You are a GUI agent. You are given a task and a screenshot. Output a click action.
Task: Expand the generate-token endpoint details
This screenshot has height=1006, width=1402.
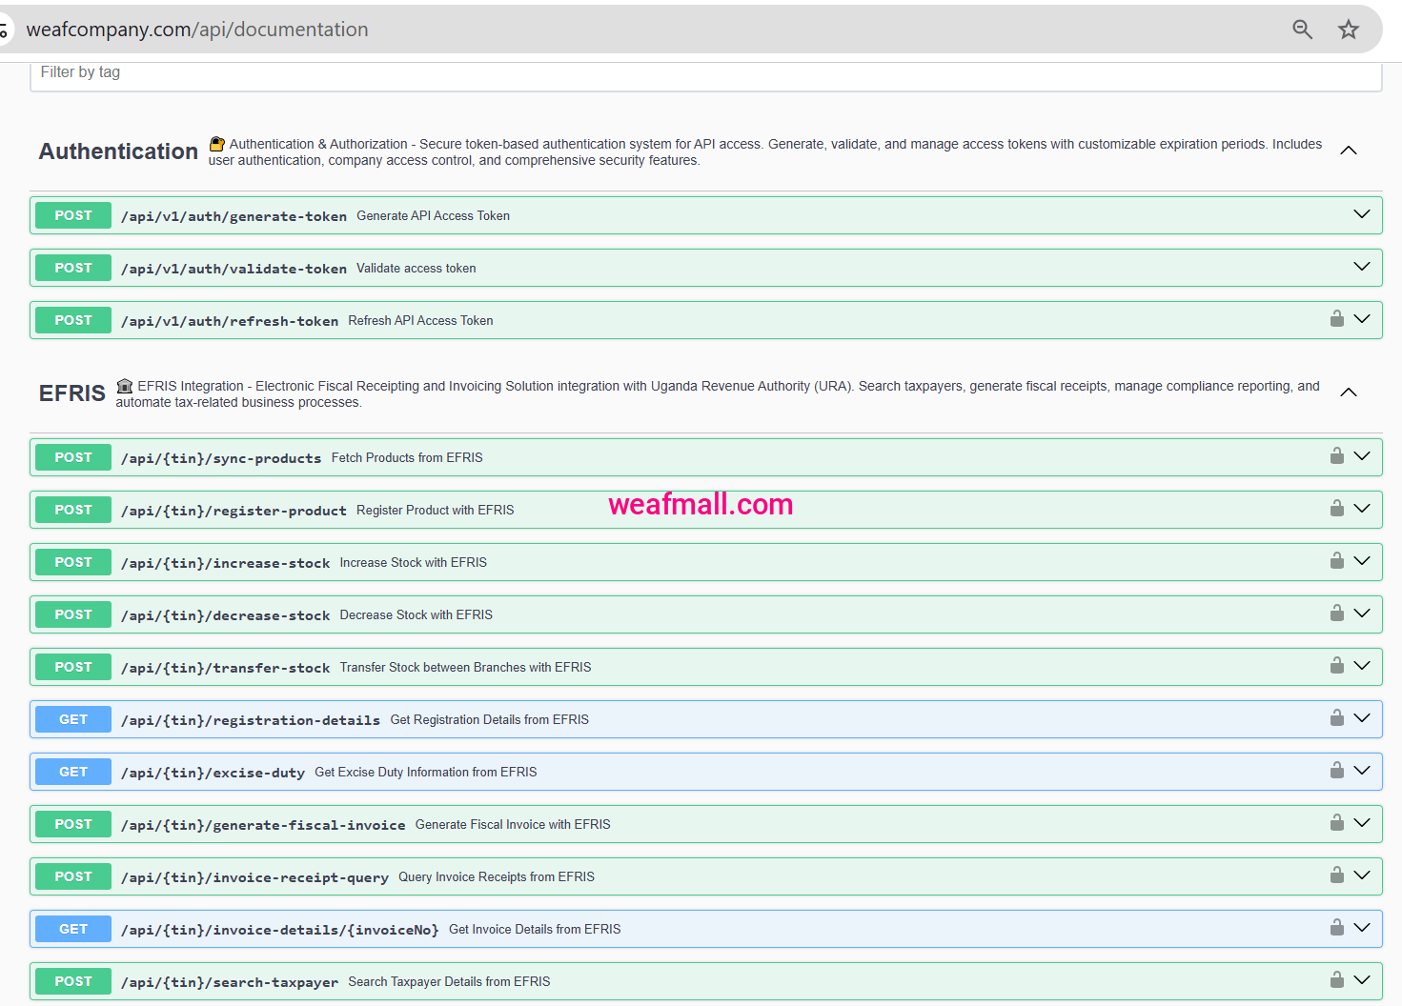(x=1361, y=214)
